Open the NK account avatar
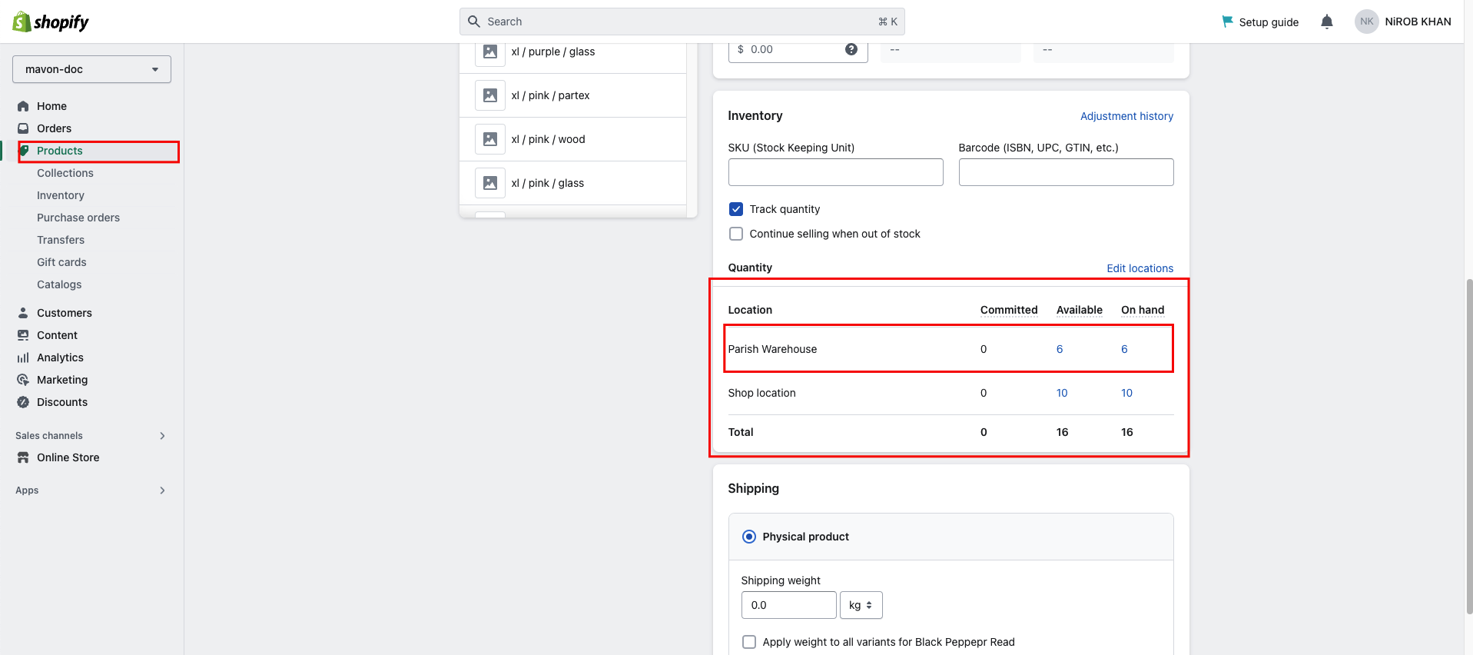The height and width of the screenshot is (655, 1473). (x=1366, y=22)
